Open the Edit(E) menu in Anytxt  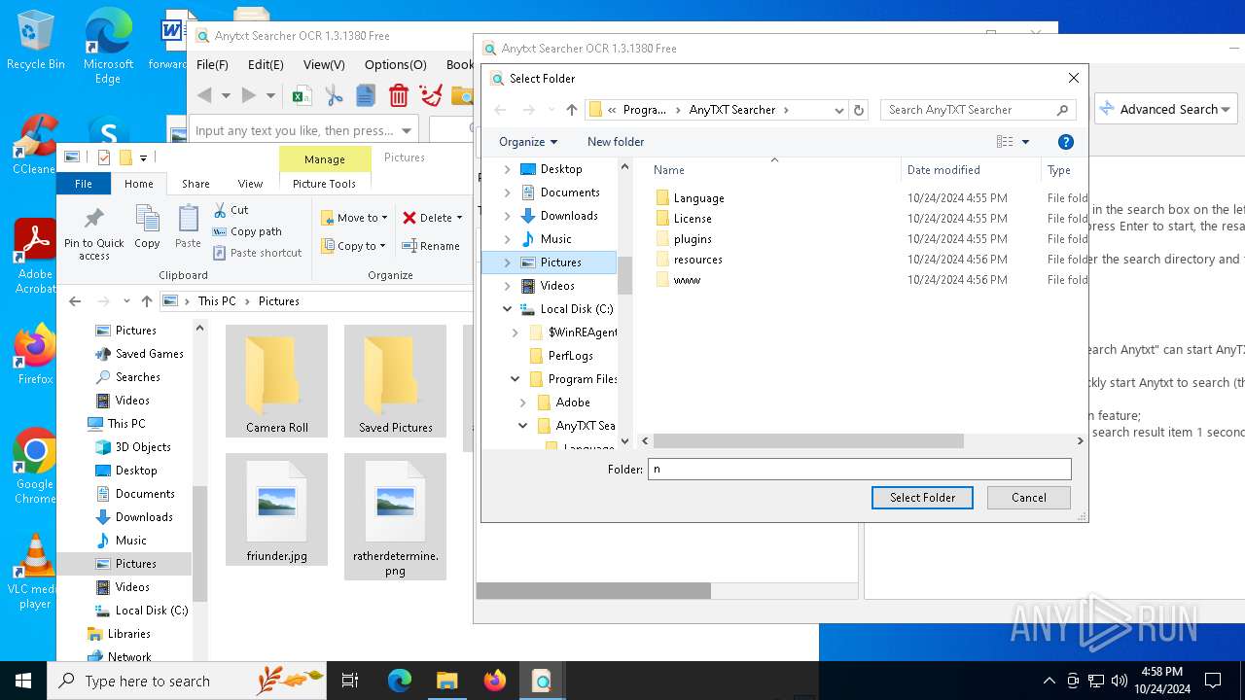[266, 64]
